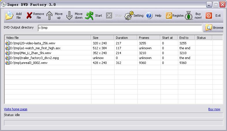227x131 pixels.
Task: Click the Status: idle status bar
Action: (x=113, y=115)
